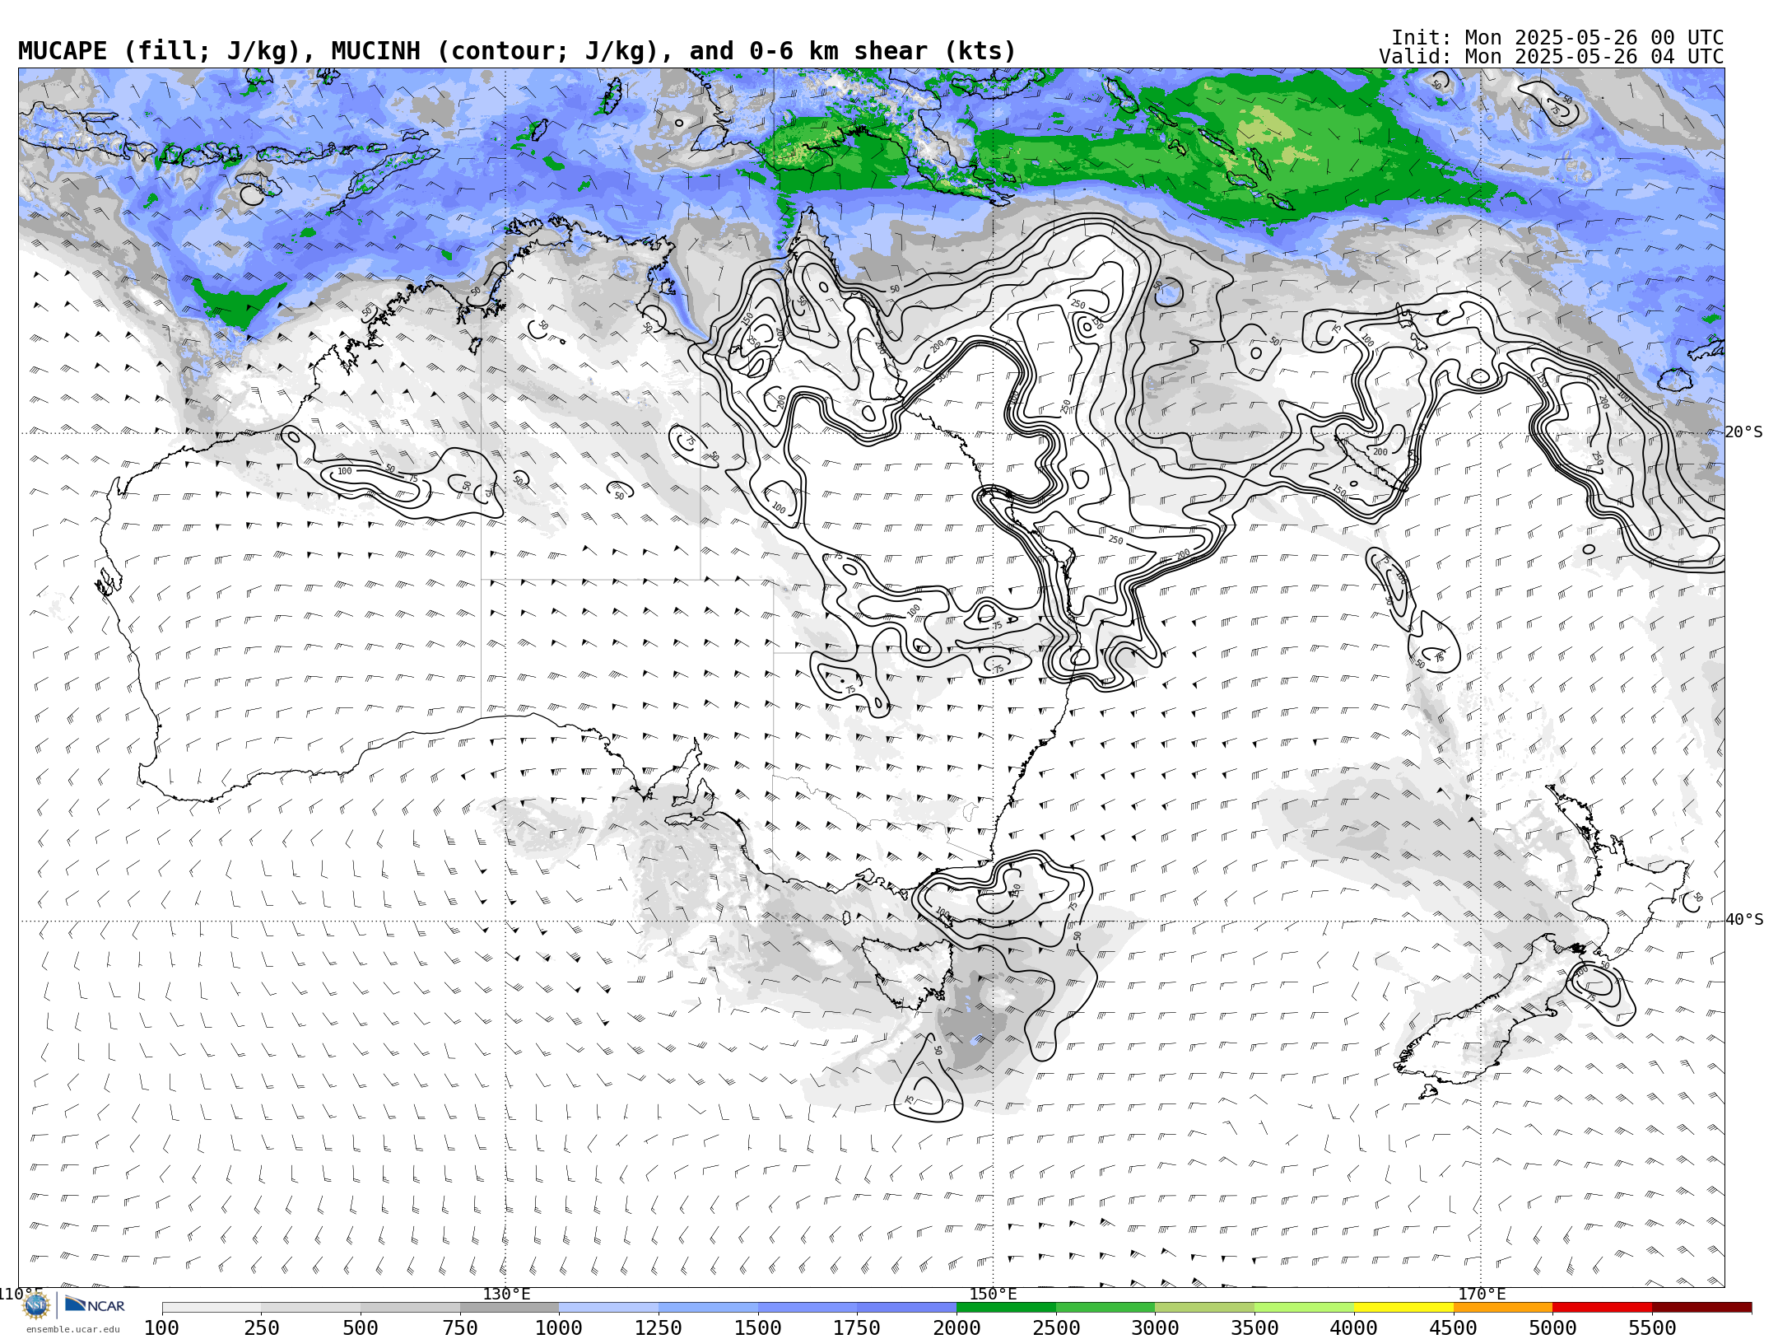Click the legend value 4500

pos(1453,1327)
